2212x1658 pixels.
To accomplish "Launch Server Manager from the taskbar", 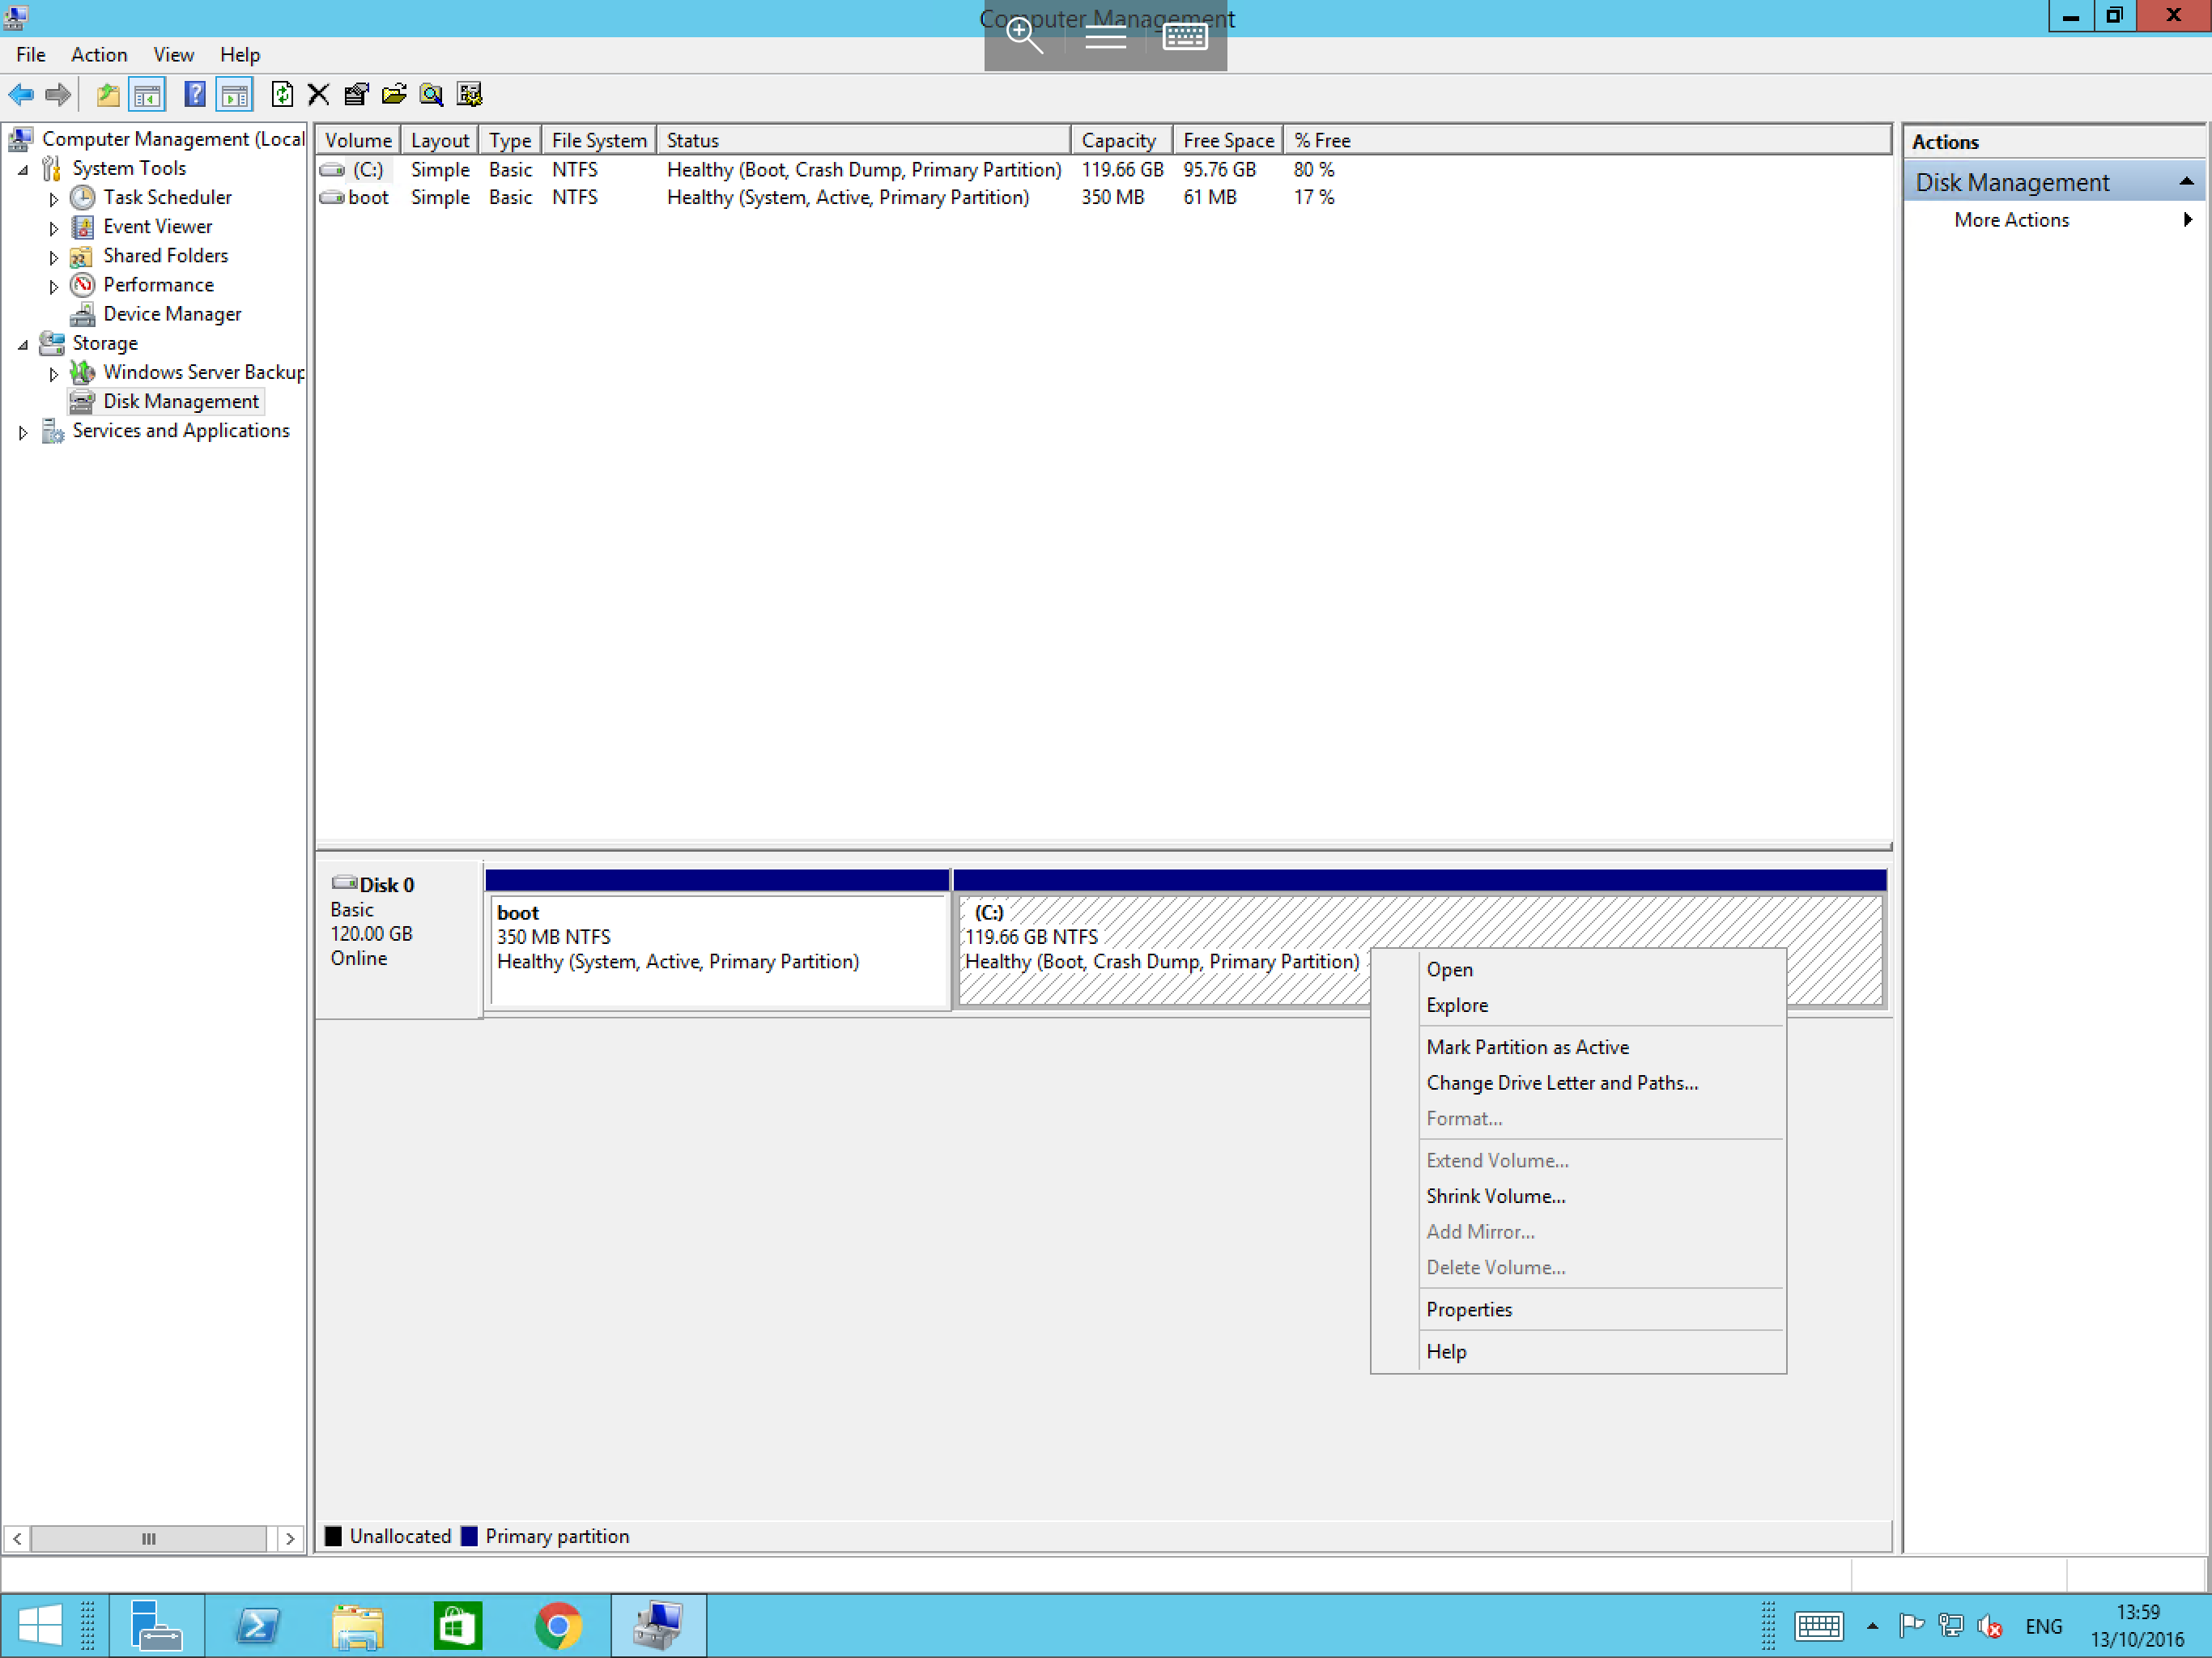I will pyautogui.click(x=156, y=1625).
